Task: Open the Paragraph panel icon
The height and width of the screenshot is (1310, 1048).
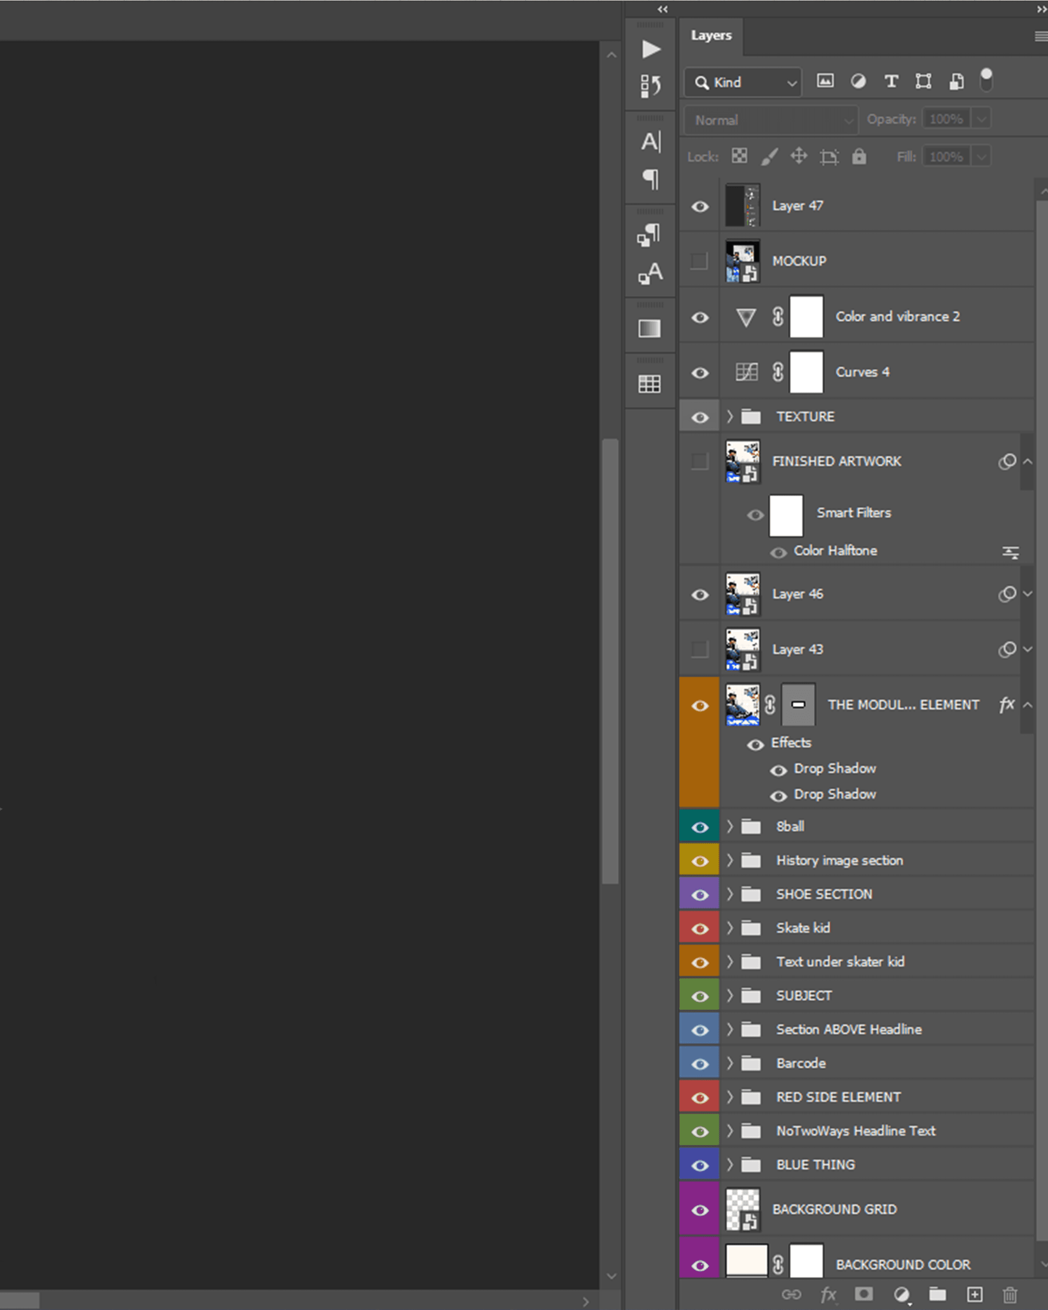Action: [650, 179]
